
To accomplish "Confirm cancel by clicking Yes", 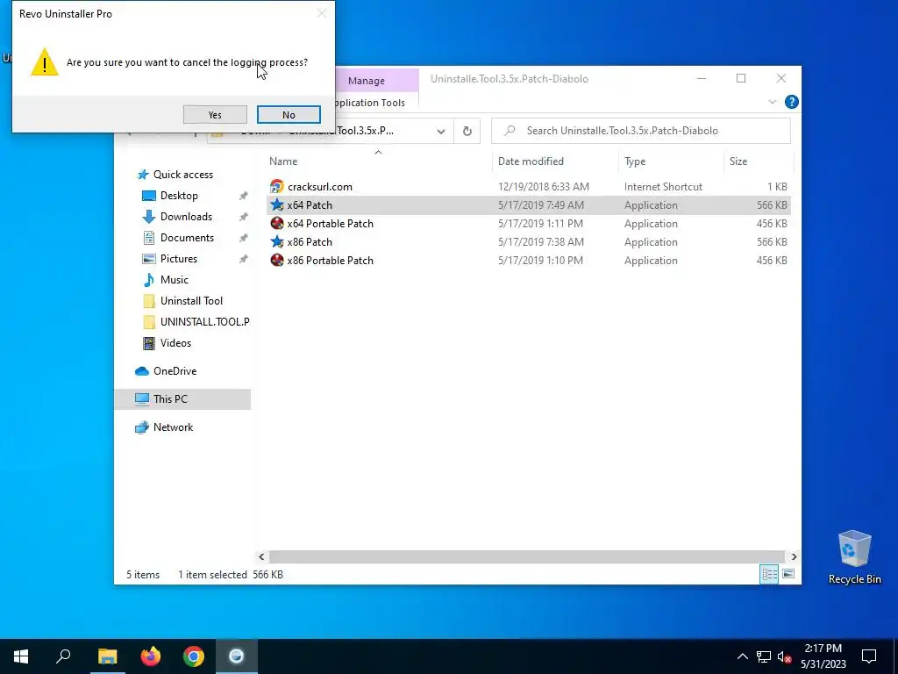I will (x=215, y=115).
